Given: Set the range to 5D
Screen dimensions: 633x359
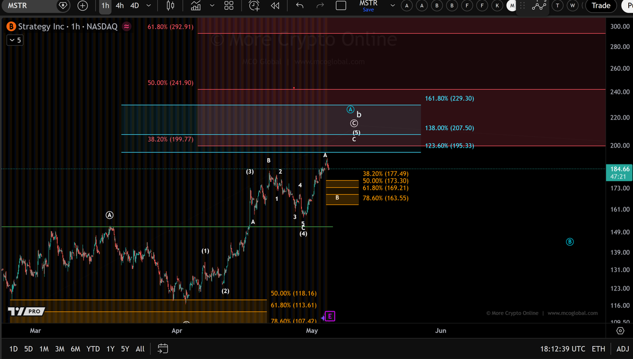Looking at the screenshot, I should tap(29, 349).
